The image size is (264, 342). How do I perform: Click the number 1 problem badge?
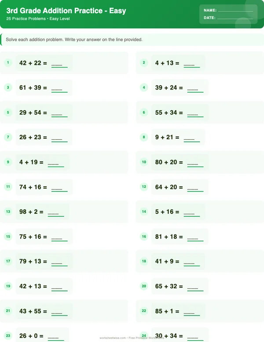click(x=8, y=63)
